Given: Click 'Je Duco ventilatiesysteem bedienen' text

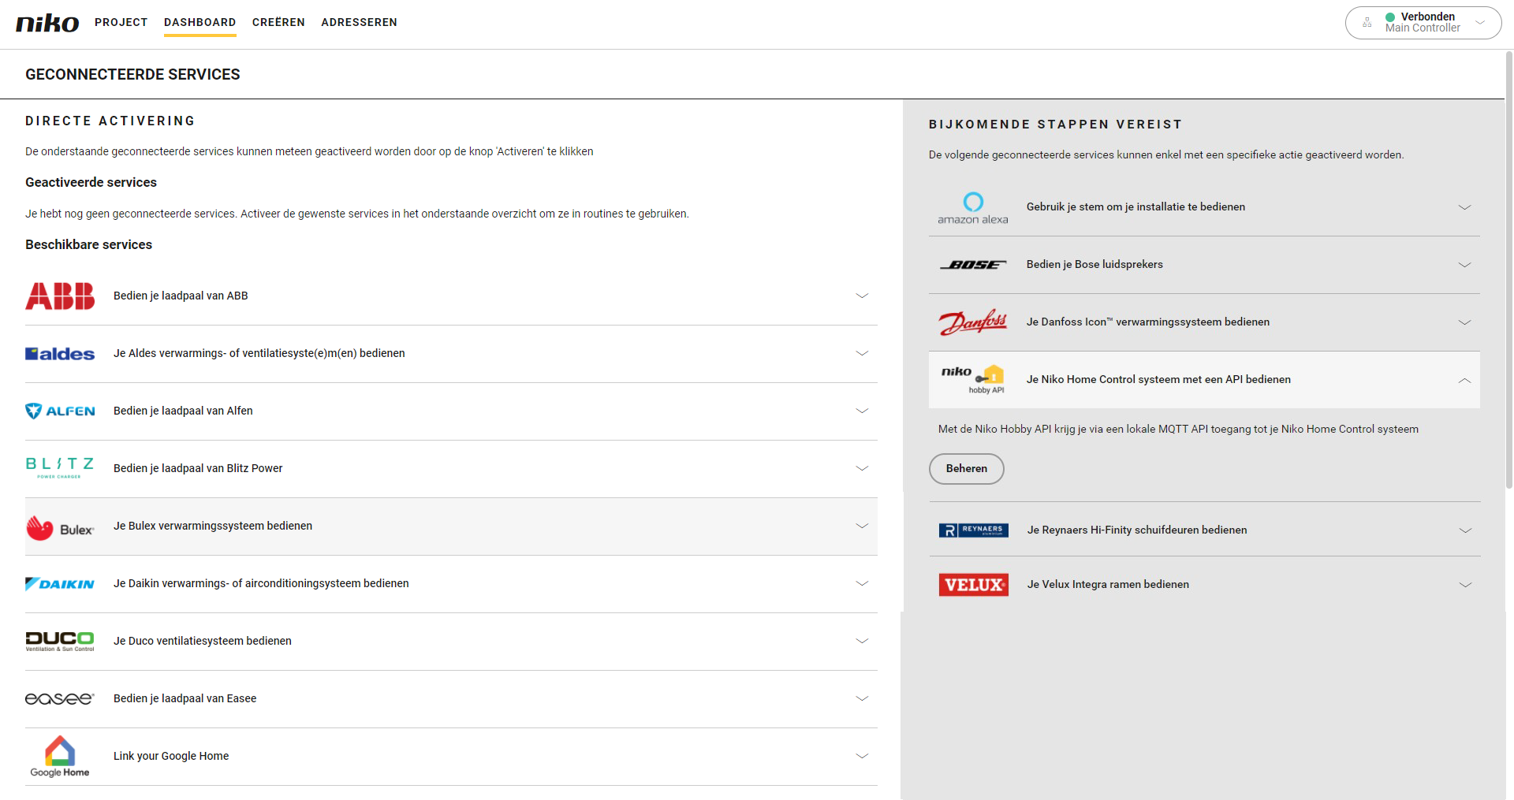Looking at the screenshot, I should [203, 641].
